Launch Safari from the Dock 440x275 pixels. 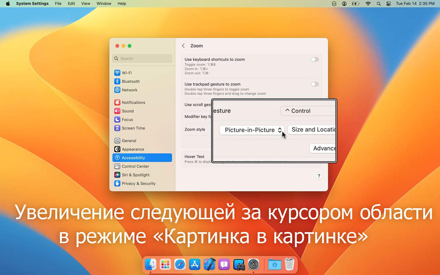point(180,264)
